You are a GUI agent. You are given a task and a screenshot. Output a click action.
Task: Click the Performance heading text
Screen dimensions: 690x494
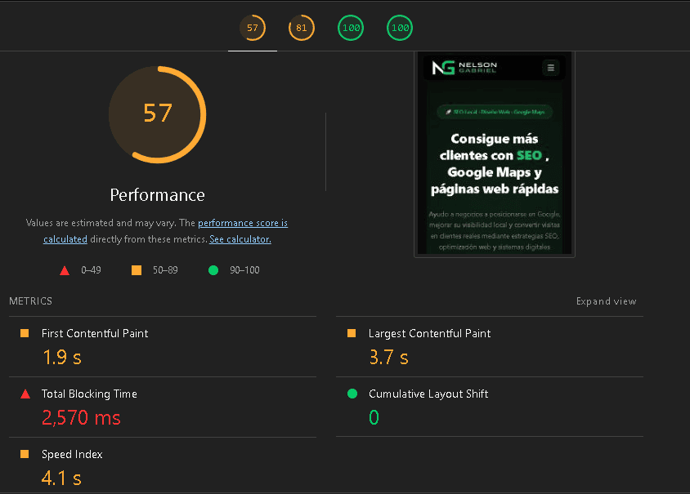(x=158, y=195)
